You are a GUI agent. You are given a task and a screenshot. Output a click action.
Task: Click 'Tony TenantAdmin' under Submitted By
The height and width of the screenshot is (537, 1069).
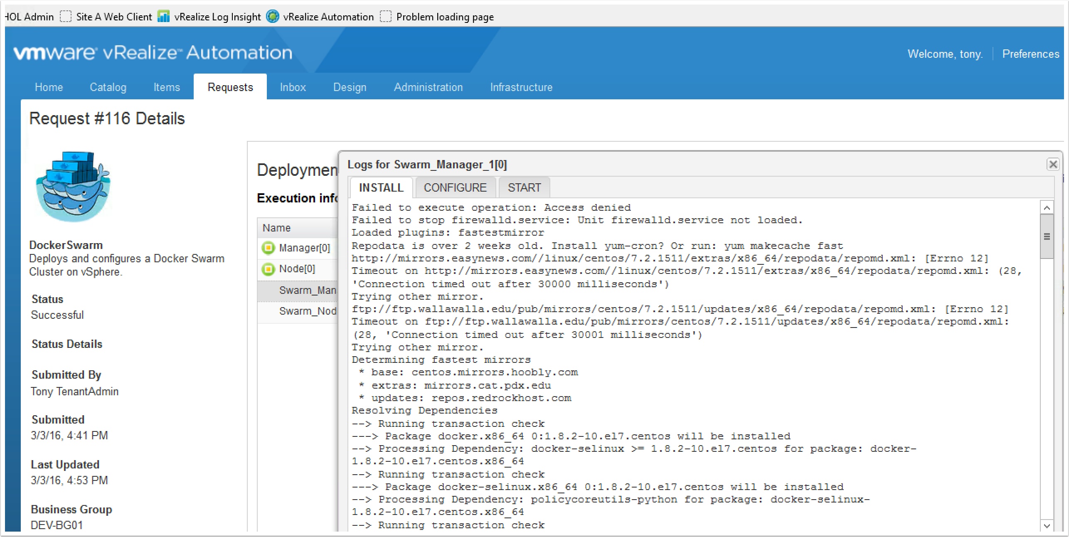(x=75, y=392)
